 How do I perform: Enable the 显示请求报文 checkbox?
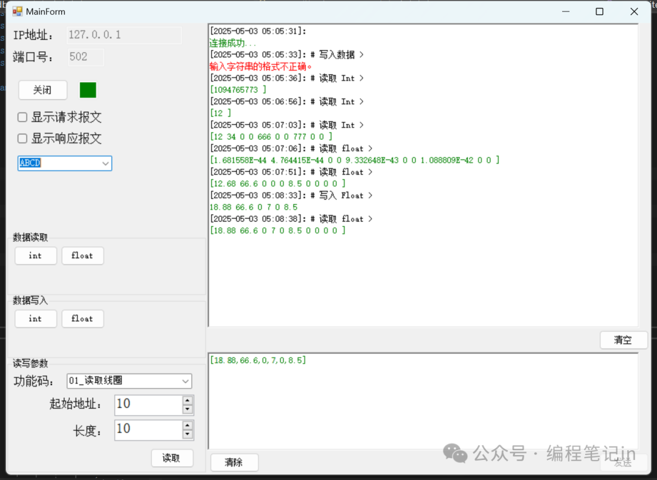click(23, 117)
